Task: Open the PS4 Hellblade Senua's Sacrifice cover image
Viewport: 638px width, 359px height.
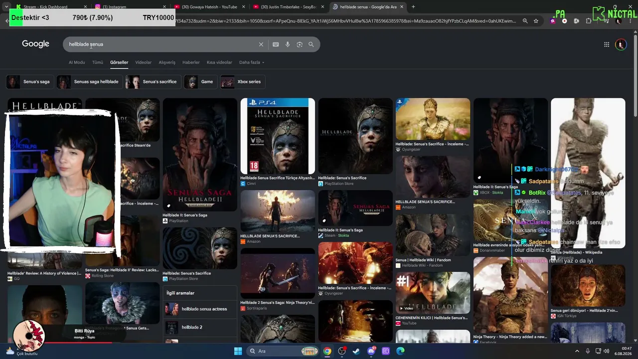Action: pyautogui.click(x=278, y=136)
